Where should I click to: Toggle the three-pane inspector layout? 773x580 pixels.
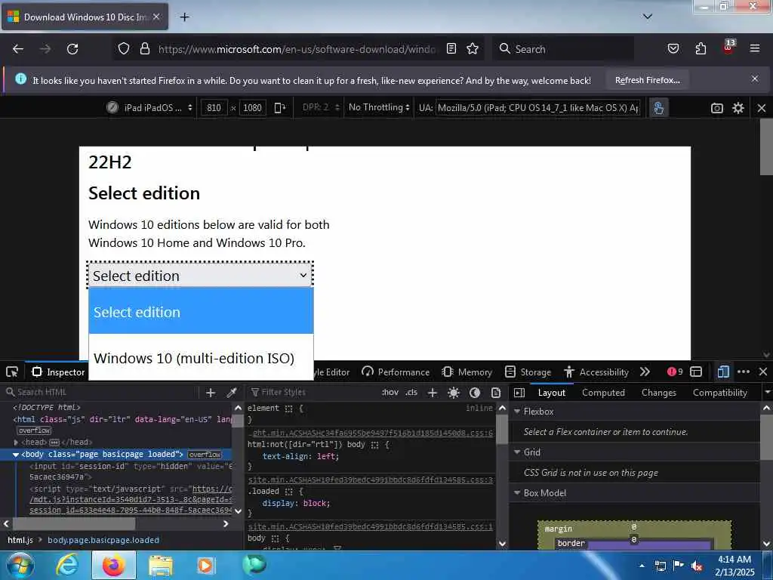tap(519, 393)
